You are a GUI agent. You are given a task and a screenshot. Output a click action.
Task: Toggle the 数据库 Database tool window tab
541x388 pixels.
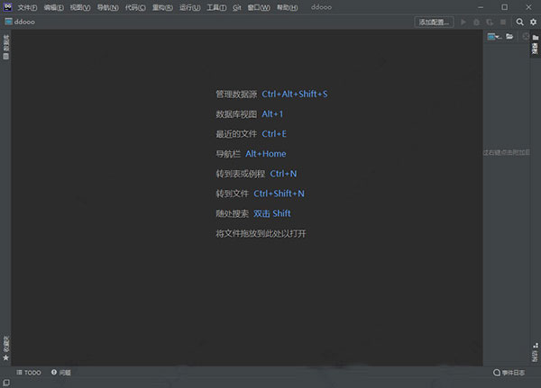tap(6, 47)
